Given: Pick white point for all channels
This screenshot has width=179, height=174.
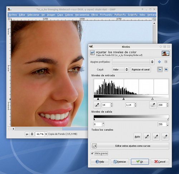Looking at the screenshot, I should [165, 136].
